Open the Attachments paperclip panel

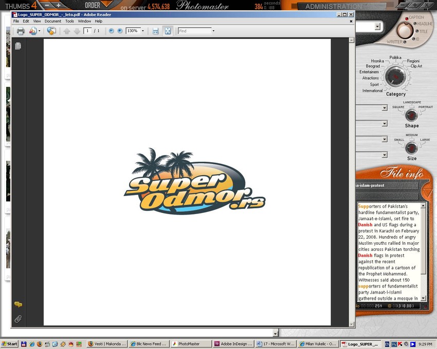pos(18,319)
